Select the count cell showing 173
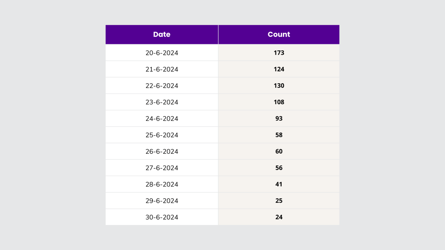Image resolution: width=445 pixels, height=250 pixels. coord(279,53)
